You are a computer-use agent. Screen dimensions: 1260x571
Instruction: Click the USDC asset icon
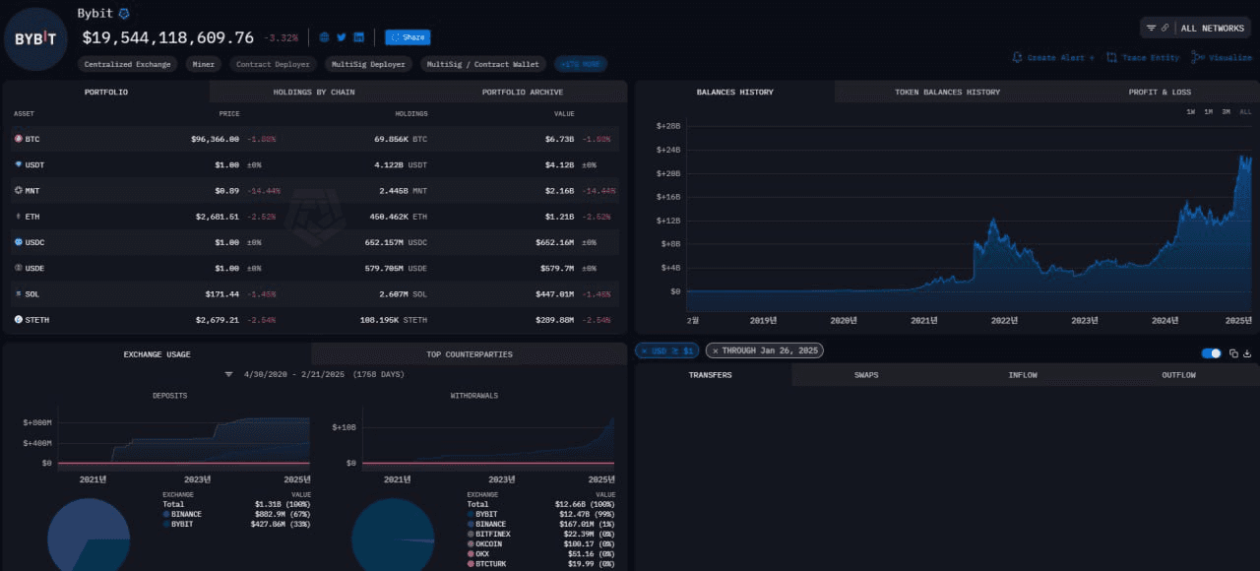[x=18, y=241]
